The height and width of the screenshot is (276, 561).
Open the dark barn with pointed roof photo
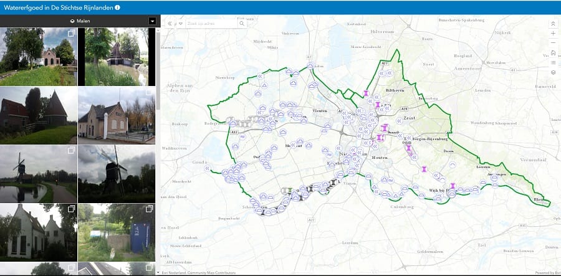(38, 115)
